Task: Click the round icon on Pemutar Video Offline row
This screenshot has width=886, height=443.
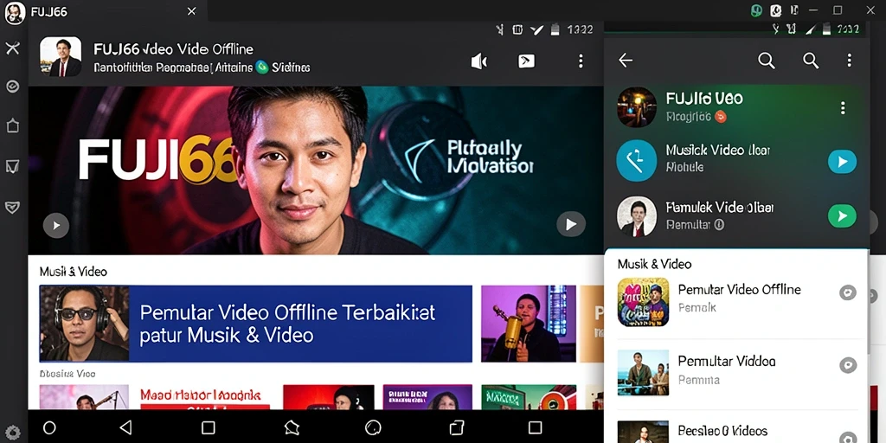Action: pos(848,292)
